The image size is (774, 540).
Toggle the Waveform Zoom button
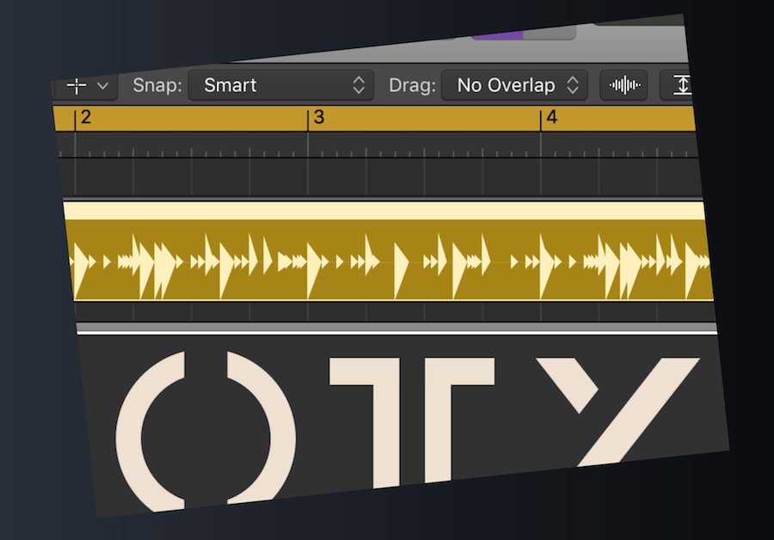(x=623, y=85)
